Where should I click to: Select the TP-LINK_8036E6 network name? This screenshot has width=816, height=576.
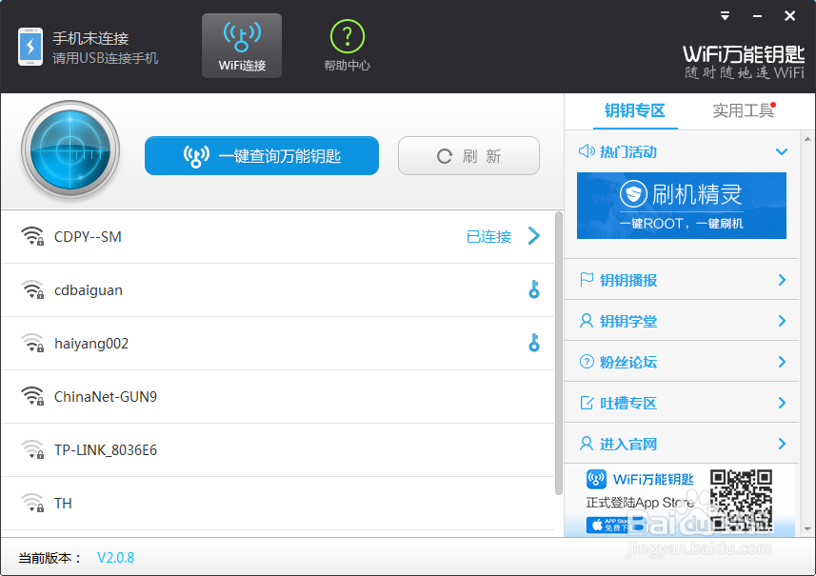coord(106,450)
